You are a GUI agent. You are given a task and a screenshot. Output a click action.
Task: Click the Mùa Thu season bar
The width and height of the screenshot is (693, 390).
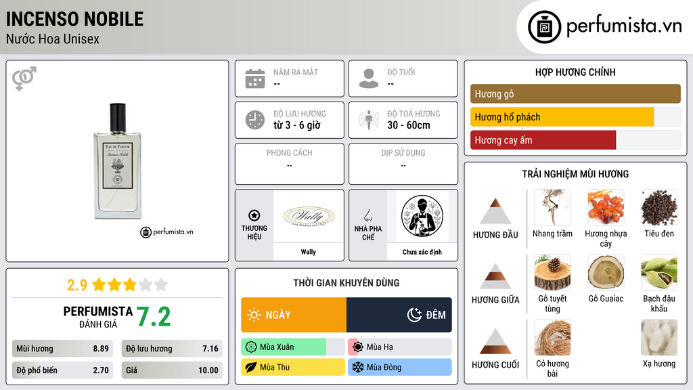[293, 367]
